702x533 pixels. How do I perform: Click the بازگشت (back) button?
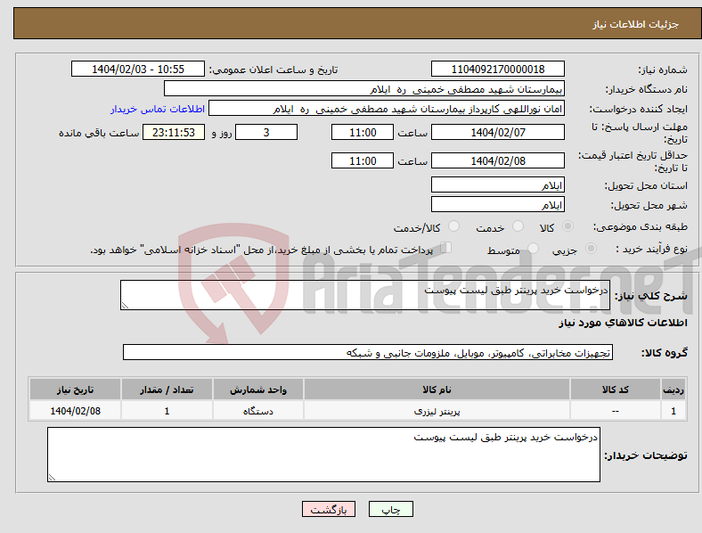coord(329,509)
